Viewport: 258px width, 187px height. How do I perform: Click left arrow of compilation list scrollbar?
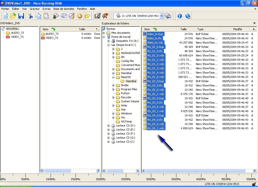coord(42,171)
